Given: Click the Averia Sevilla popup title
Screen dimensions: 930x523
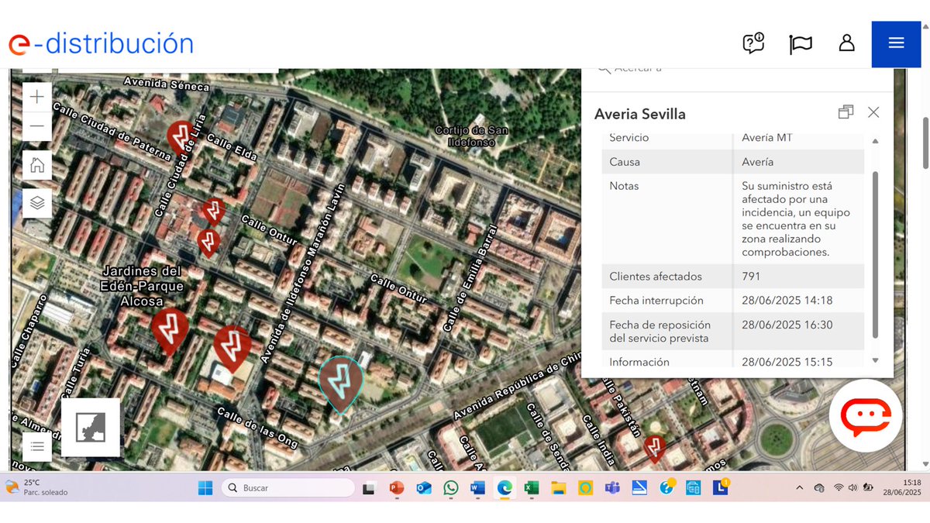Looking at the screenshot, I should [640, 114].
